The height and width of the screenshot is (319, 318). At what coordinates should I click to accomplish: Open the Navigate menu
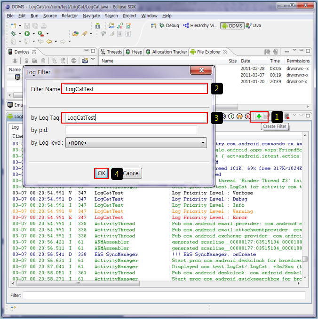(91, 16)
